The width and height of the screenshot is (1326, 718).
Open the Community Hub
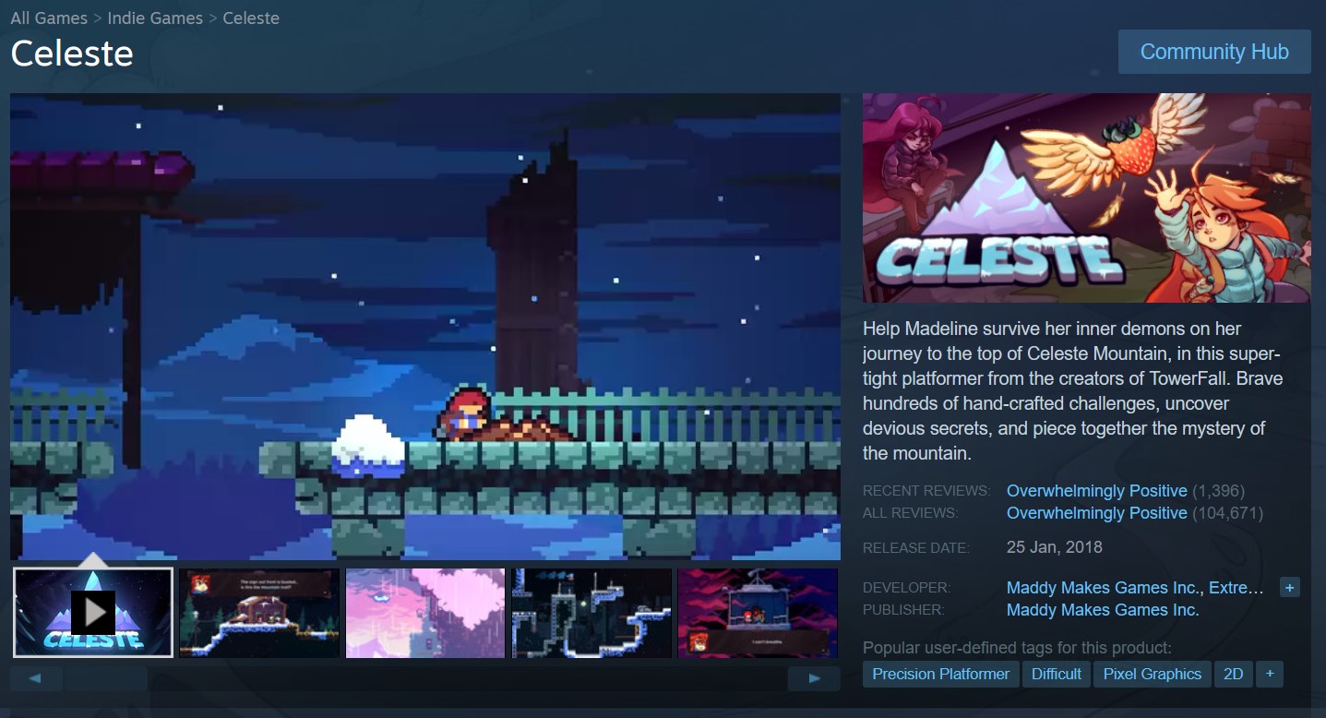(x=1214, y=52)
